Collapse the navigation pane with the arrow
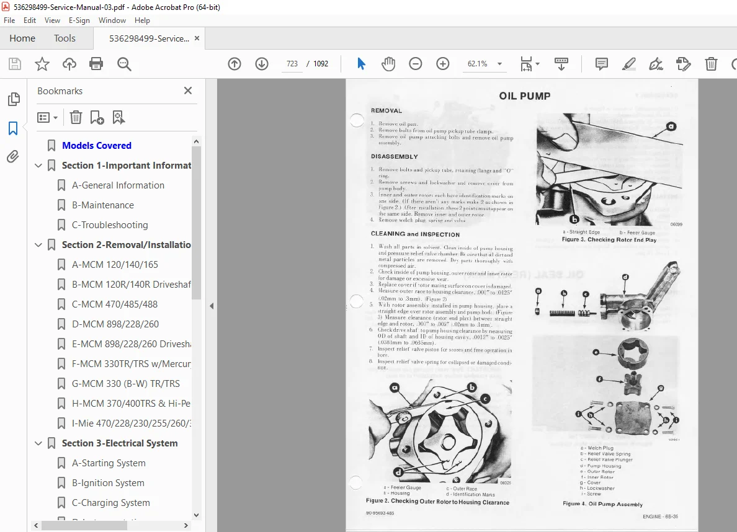 tap(212, 306)
